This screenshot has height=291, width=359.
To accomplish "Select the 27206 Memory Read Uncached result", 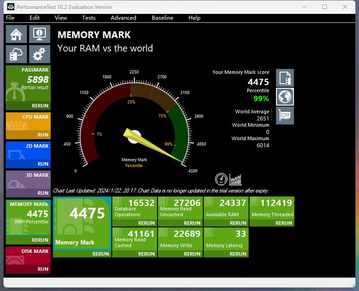I will point(180,208).
